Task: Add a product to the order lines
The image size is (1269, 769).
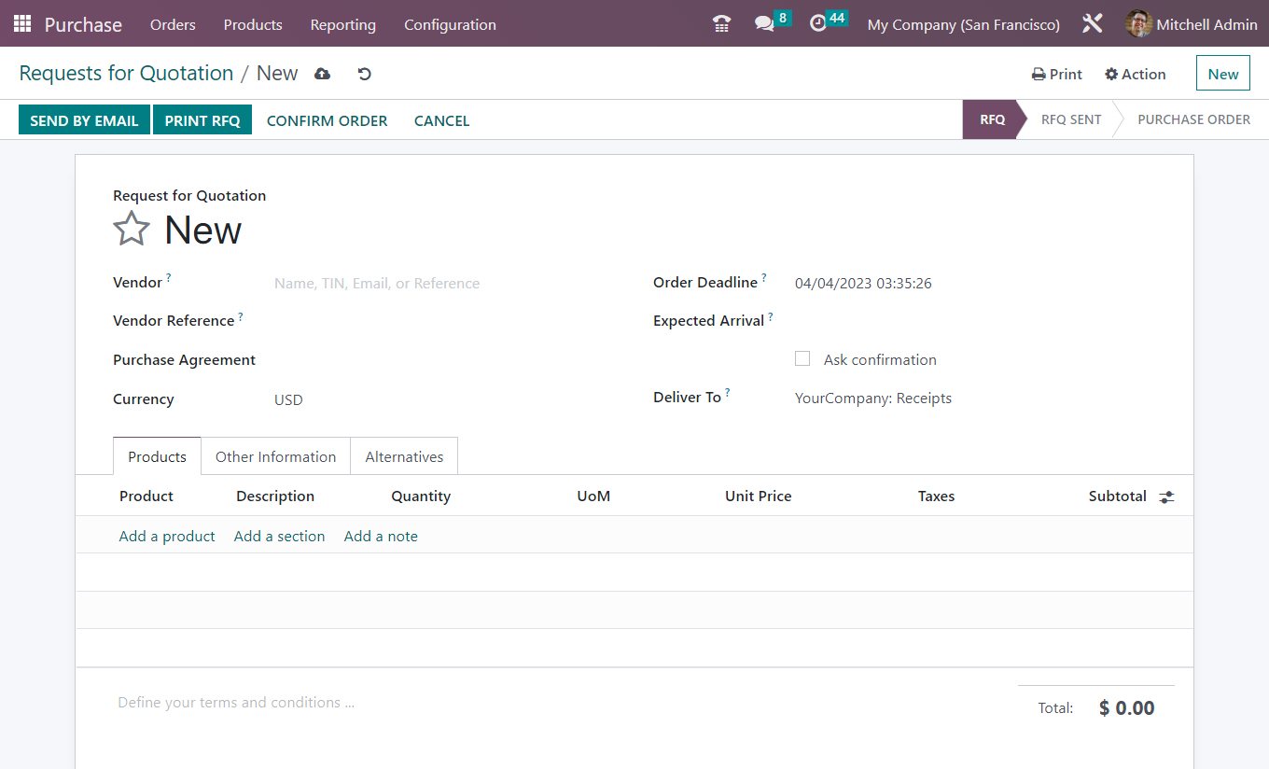Action: point(166,536)
